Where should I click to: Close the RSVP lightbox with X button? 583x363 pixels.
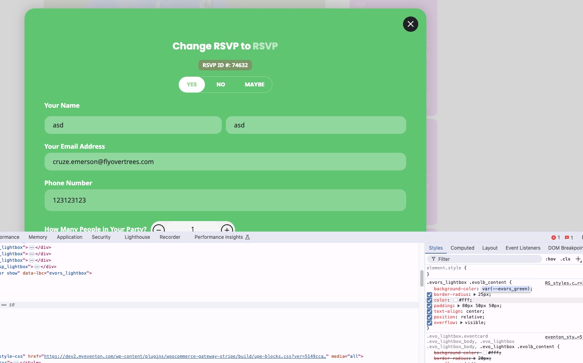(410, 24)
